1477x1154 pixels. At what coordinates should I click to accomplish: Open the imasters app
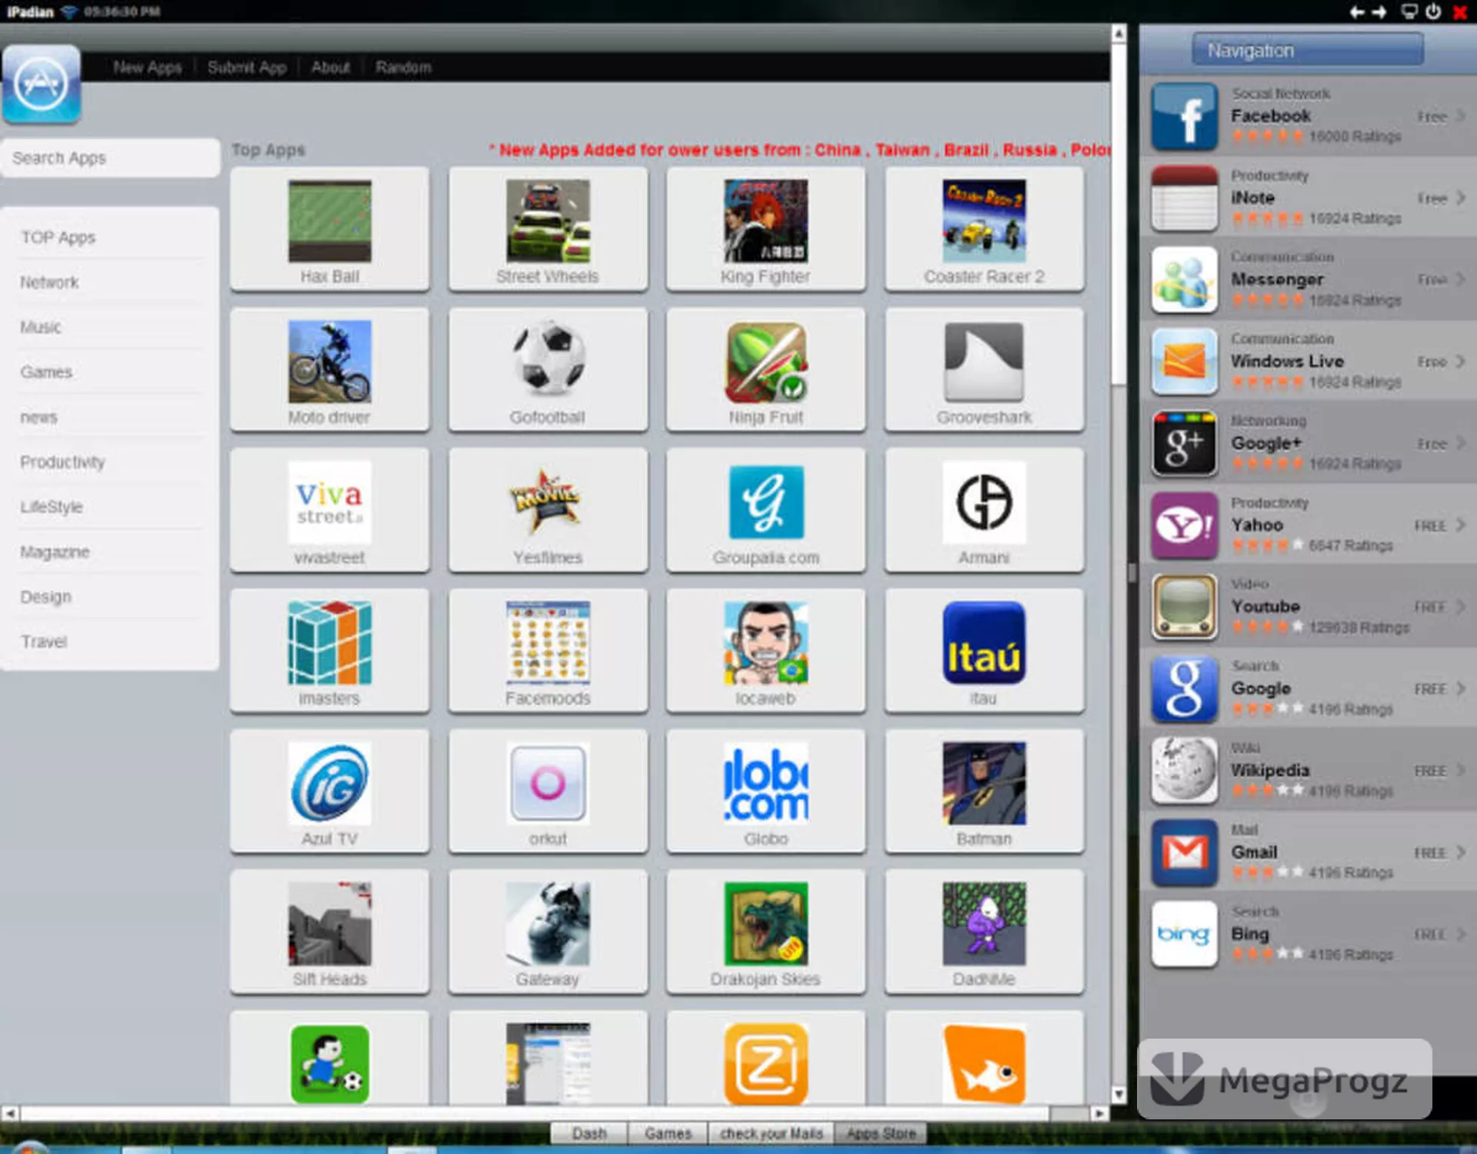(x=329, y=651)
